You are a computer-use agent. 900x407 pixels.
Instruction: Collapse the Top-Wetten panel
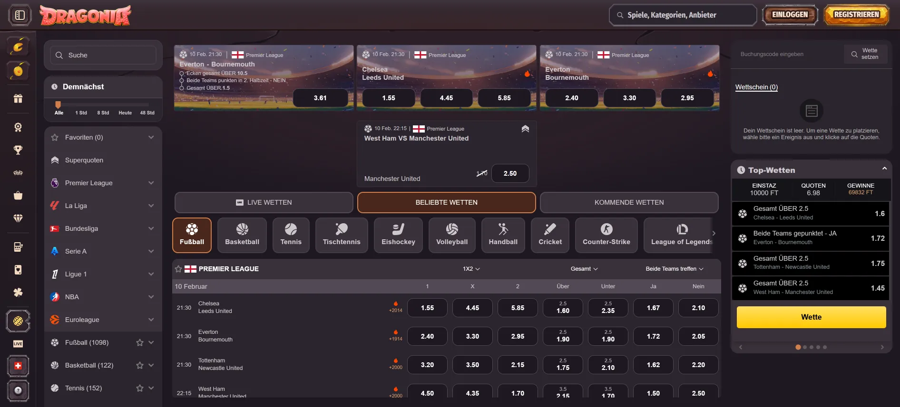point(884,169)
